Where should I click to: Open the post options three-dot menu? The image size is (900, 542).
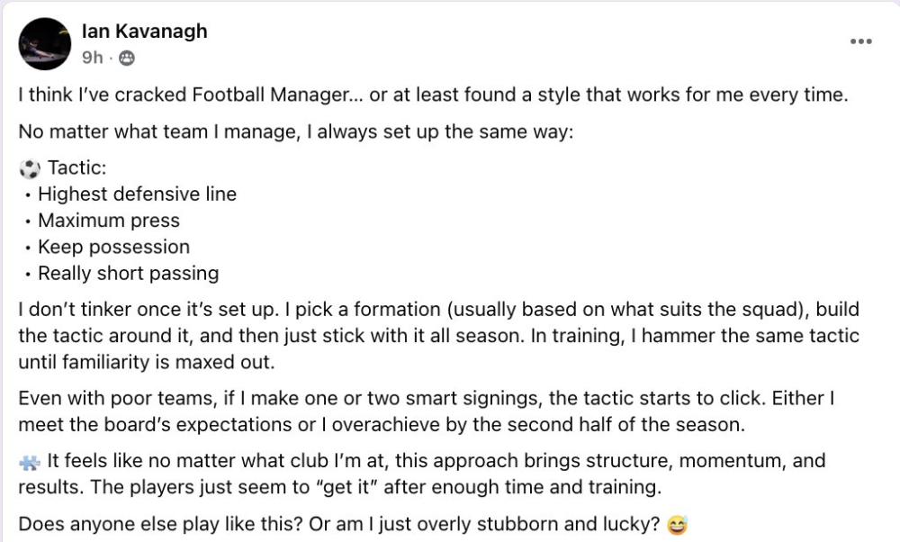click(861, 41)
